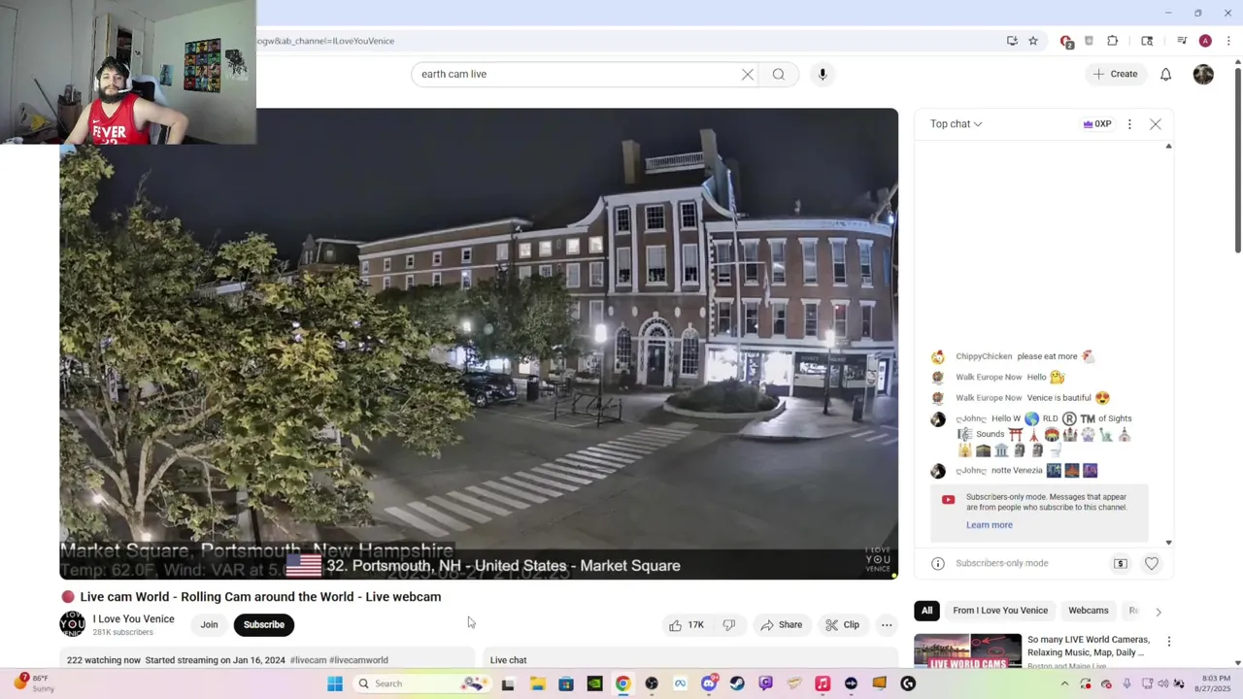Click the #livecamworld hashtag
The image size is (1243, 699).
[358, 660]
